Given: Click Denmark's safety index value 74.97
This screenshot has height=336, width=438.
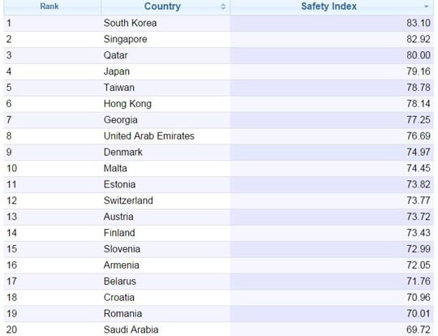Looking at the screenshot, I should (x=419, y=152).
